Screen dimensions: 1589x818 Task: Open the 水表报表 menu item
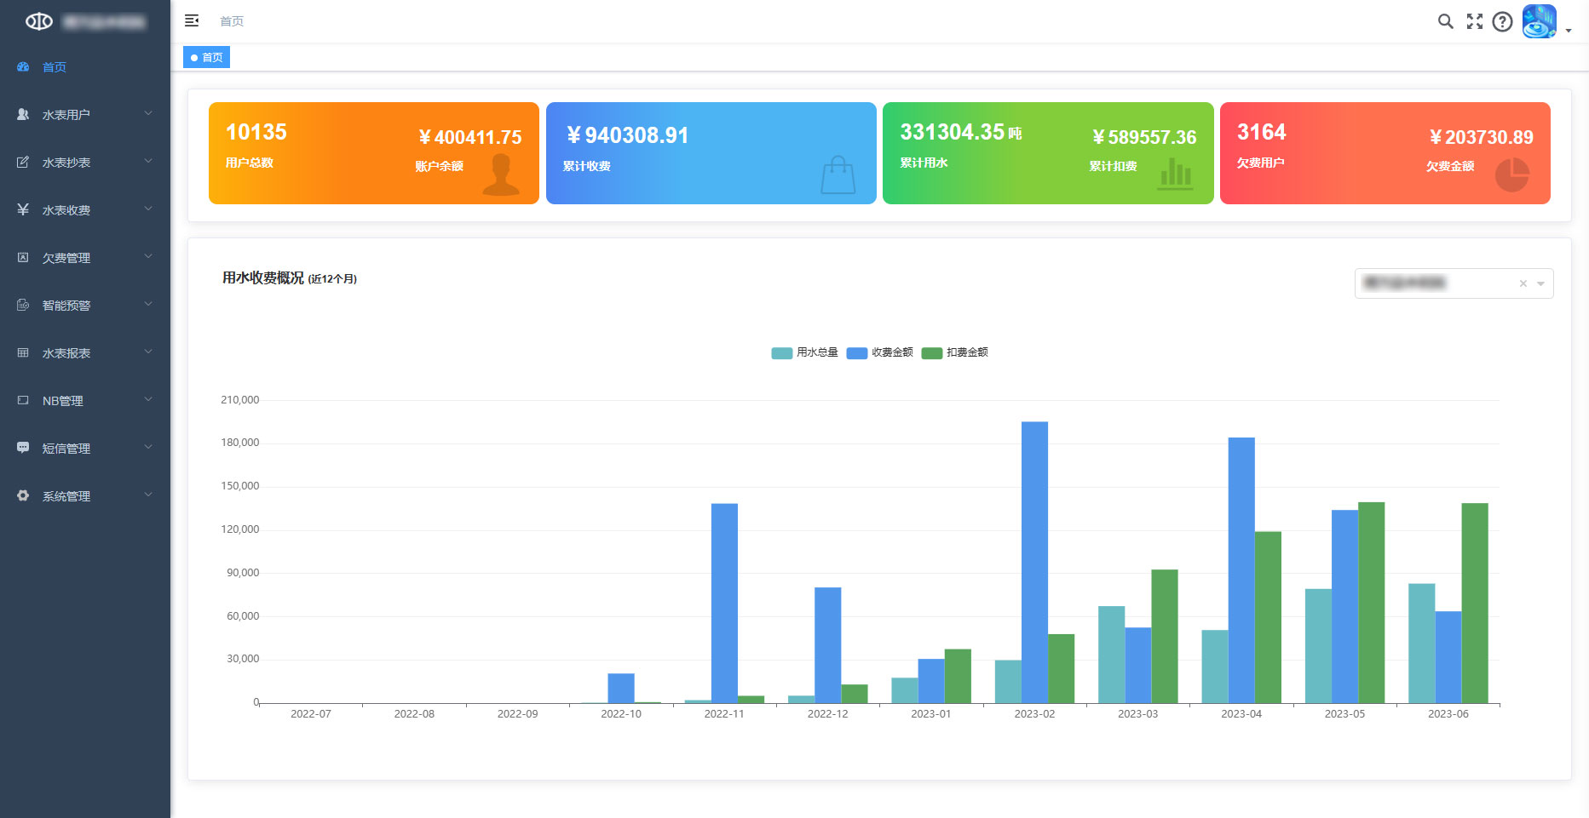pyautogui.click(x=66, y=353)
